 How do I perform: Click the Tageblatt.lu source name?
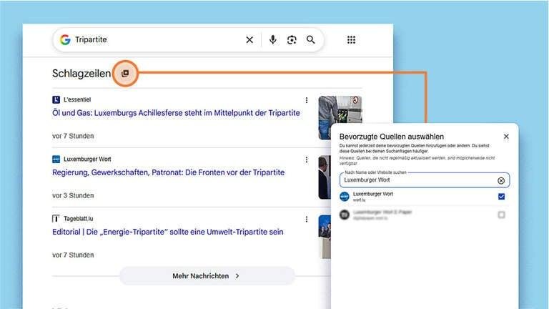click(79, 219)
